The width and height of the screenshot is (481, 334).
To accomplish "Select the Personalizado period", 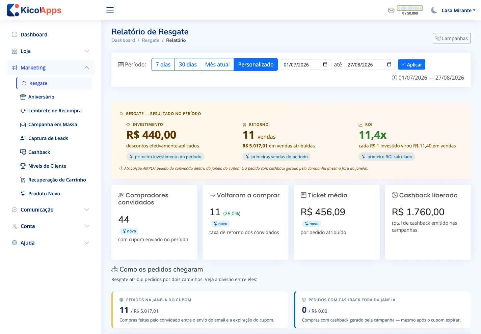I will click(x=256, y=64).
